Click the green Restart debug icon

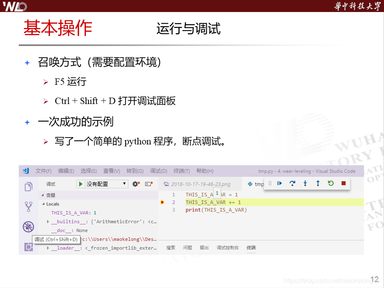331,183
